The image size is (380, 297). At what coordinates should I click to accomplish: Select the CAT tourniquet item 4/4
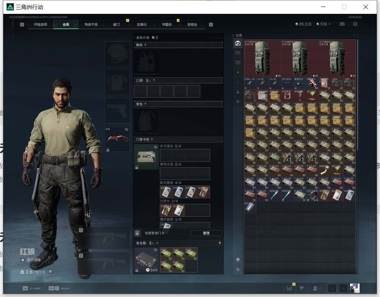312,195
